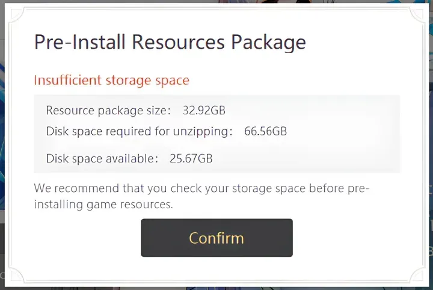The width and height of the screenshot is (433, 290).
Task: Click the 'installing game resources.' text line
Action: (103, 205)
